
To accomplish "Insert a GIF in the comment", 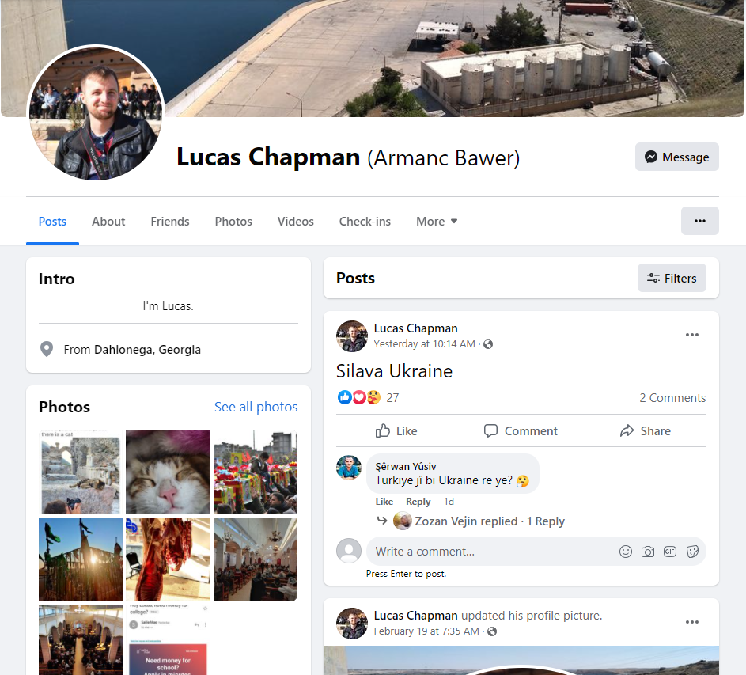I will (670, 552).
